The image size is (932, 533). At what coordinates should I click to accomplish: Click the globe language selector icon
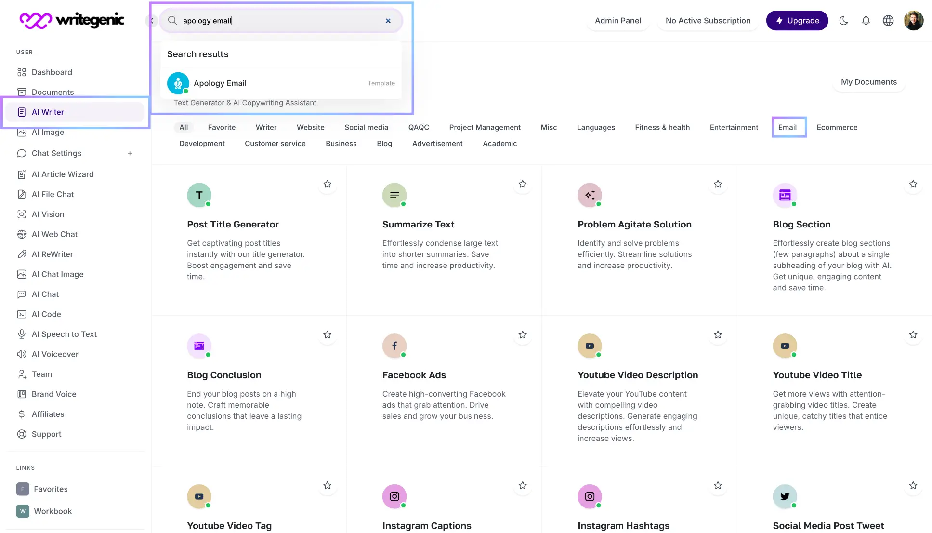point(889,21)
